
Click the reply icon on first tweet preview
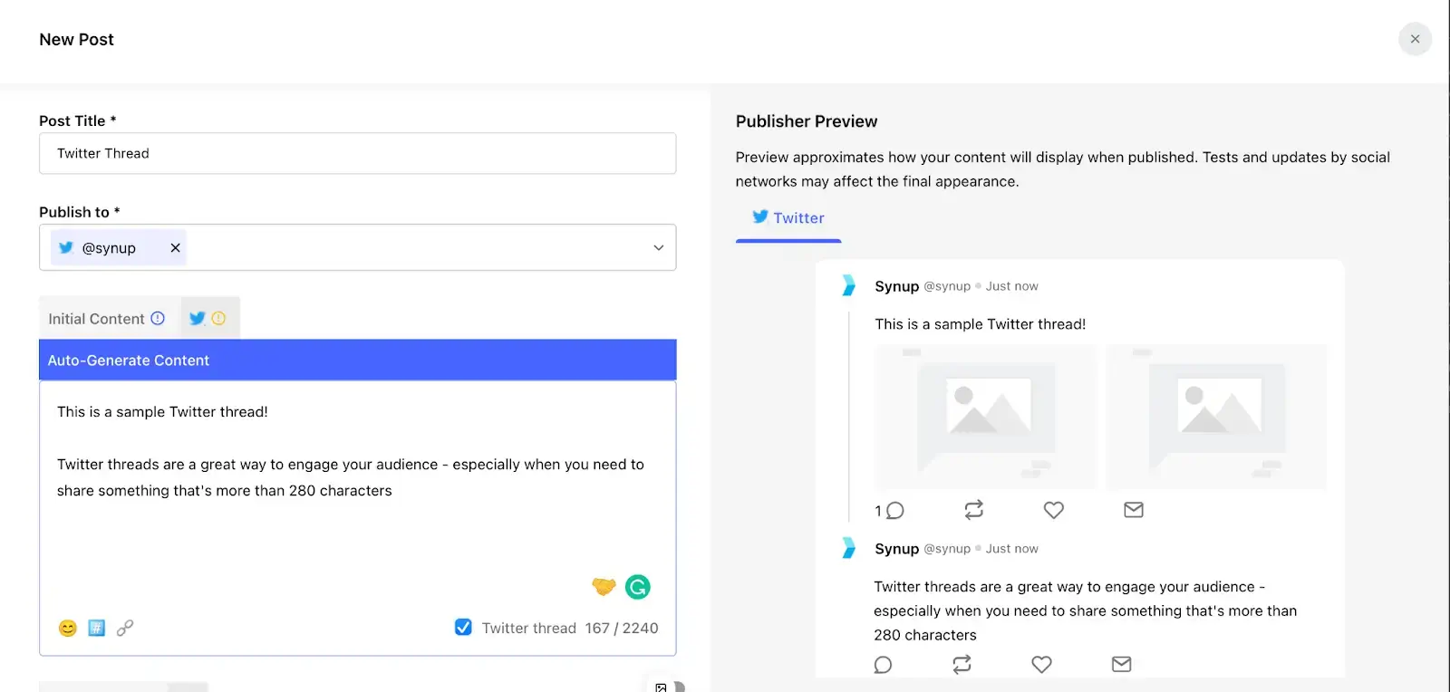click(x=894, y=510)
